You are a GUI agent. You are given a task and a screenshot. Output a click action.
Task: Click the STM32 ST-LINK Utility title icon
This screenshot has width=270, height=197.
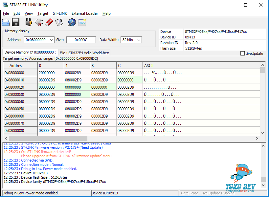coord(5,5)
